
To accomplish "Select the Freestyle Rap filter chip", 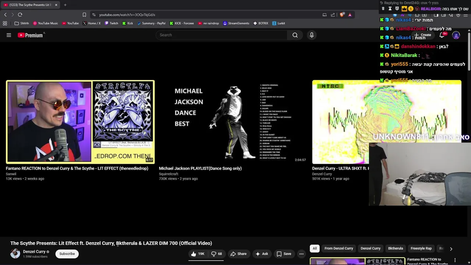I will click(x=421, y=248).
